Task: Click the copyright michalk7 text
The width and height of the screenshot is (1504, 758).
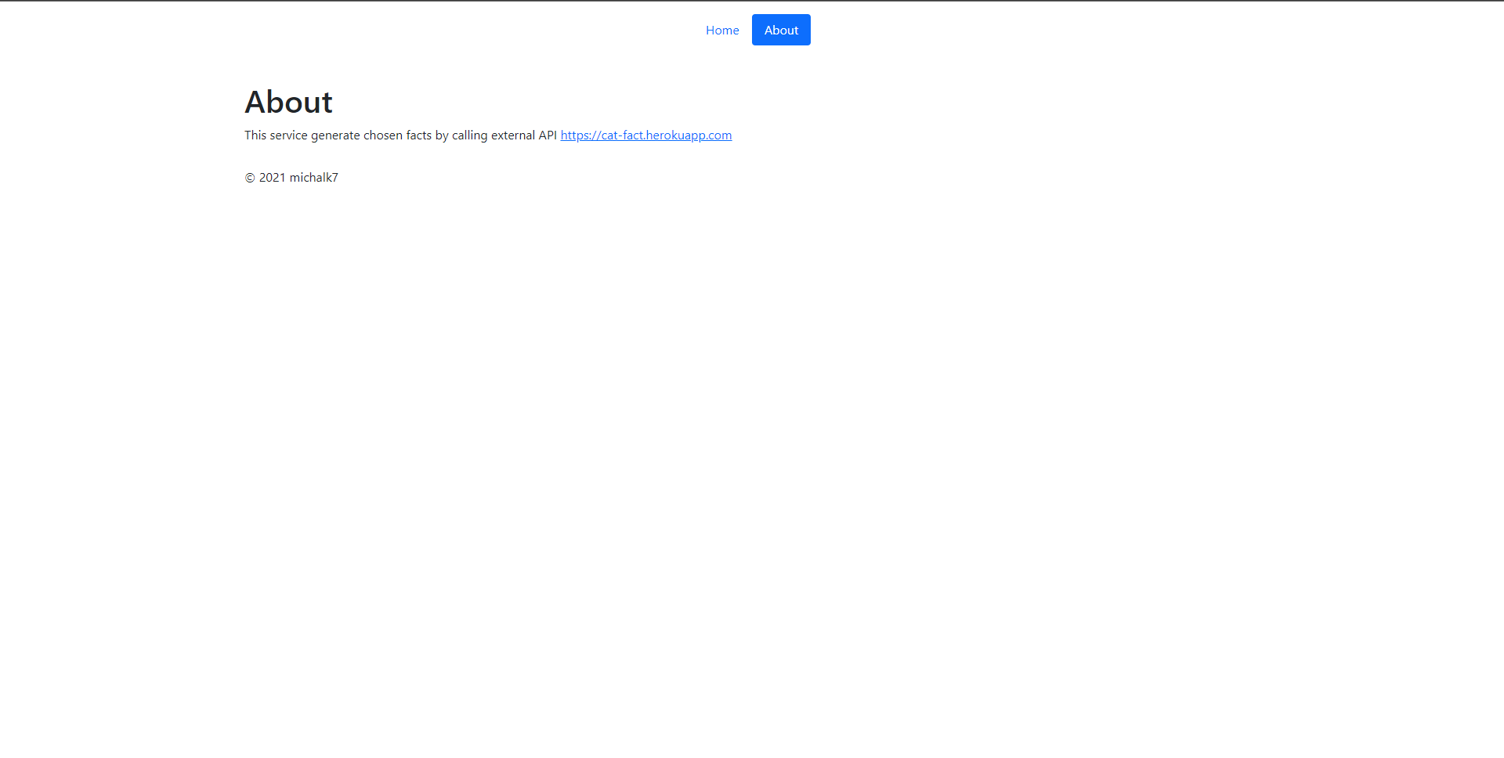Action: point(291,177)
